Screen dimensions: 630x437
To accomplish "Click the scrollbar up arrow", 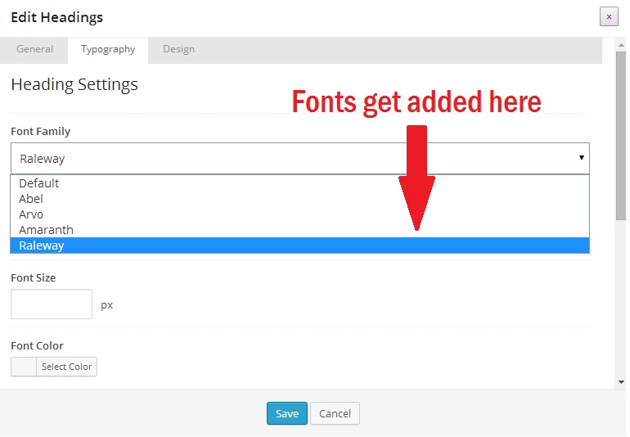I will pos(620,45).
